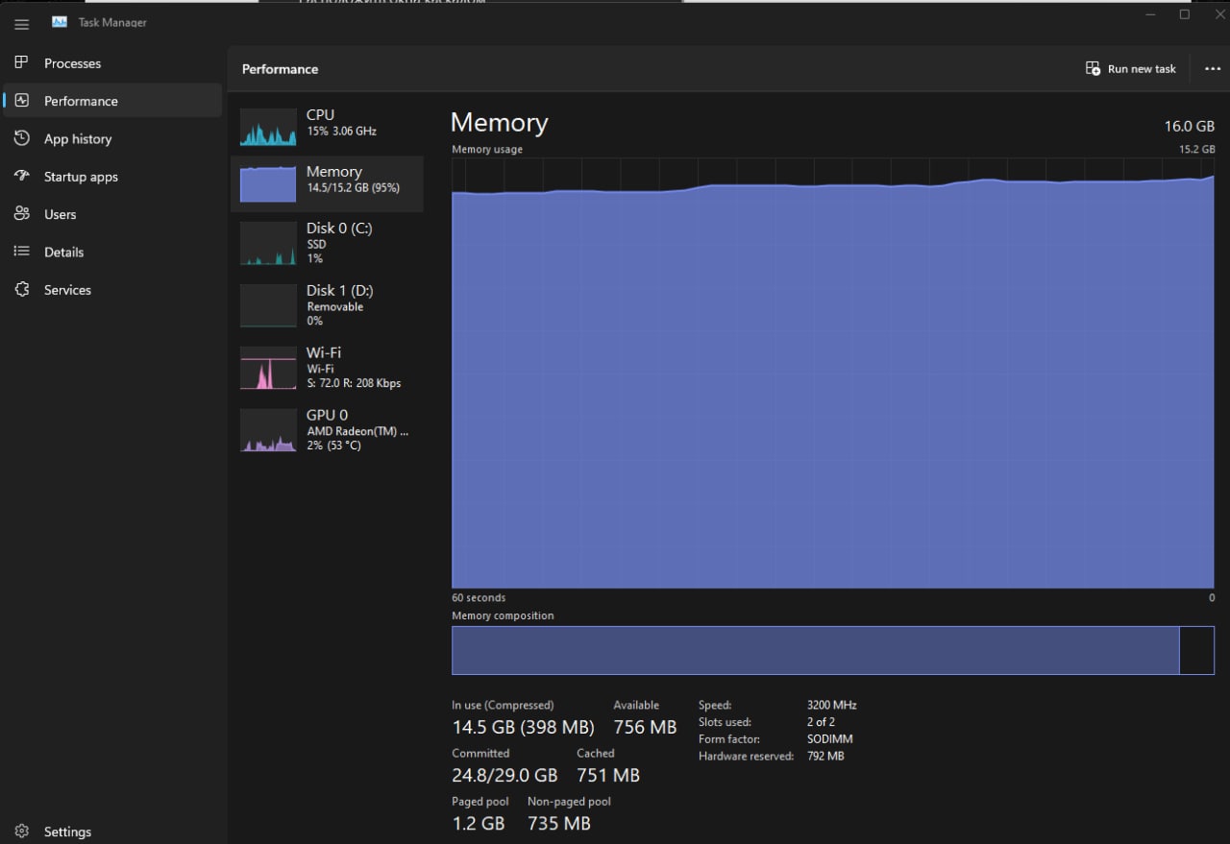Switch to App history

click(x=112, y=139)
